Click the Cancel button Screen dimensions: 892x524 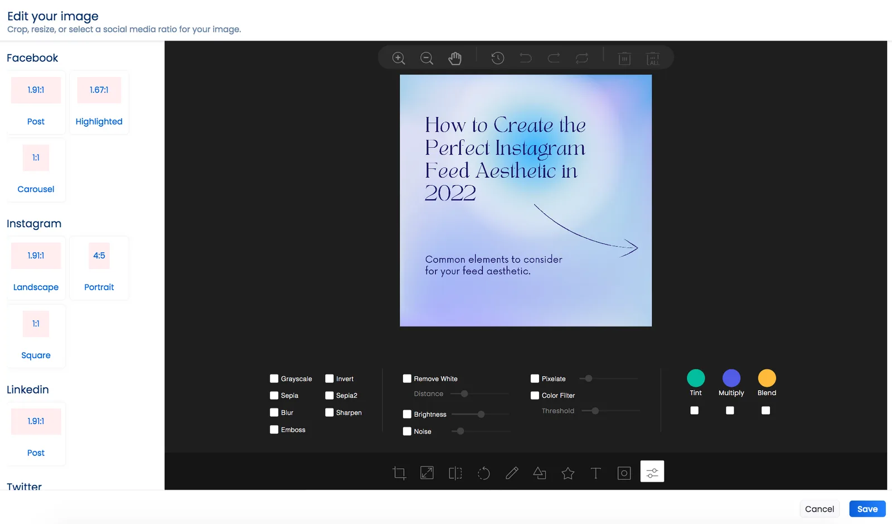[x=819, y=509]
